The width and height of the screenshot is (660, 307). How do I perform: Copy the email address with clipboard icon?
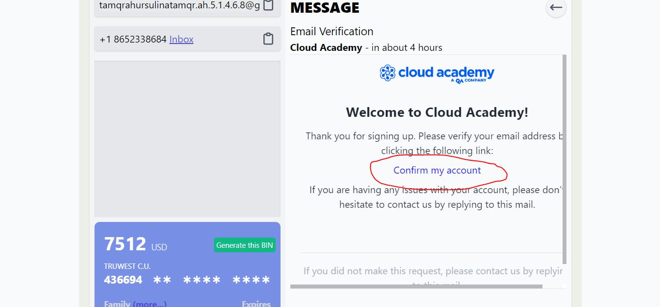click(268, 5)
